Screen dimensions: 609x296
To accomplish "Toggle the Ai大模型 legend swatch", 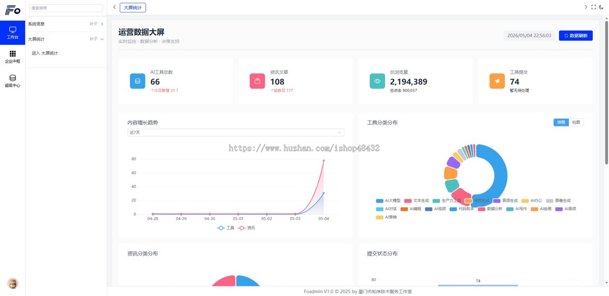I will [380, 201].
